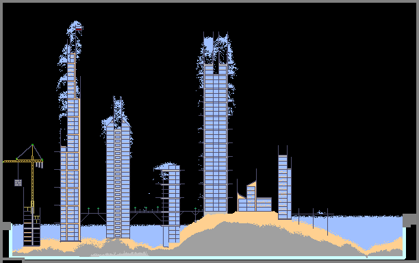The width and height of the screenshot is (419, 263).
Task: Click the gray load hanging from the crane
Action: [x=18, y=183]
